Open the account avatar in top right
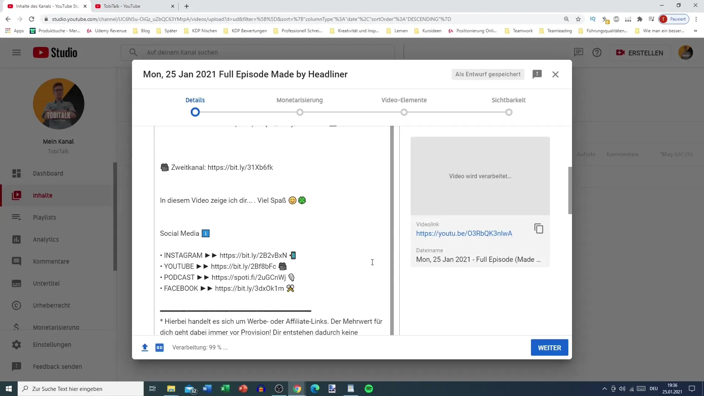This screenshot has height=396, width=704. (x=685, y=52)
